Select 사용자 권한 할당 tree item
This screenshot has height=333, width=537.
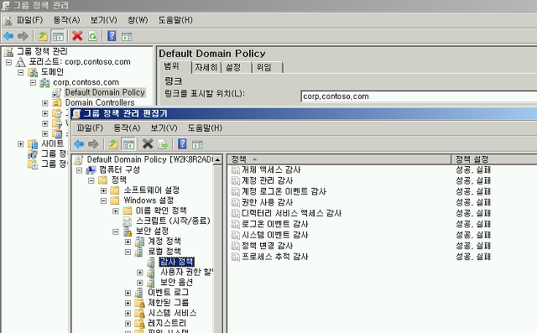pos(186,272)
